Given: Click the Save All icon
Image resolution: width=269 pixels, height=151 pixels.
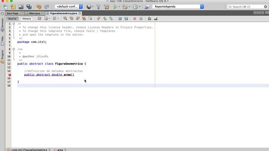Looking at the screenshot, I should pyautogui.click(x=29, y=7).
